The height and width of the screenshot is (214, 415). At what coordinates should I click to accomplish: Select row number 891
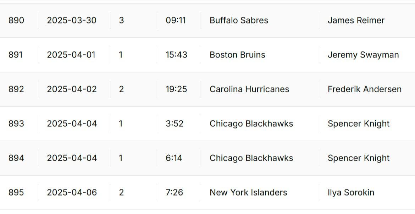(x=16, y=55)
